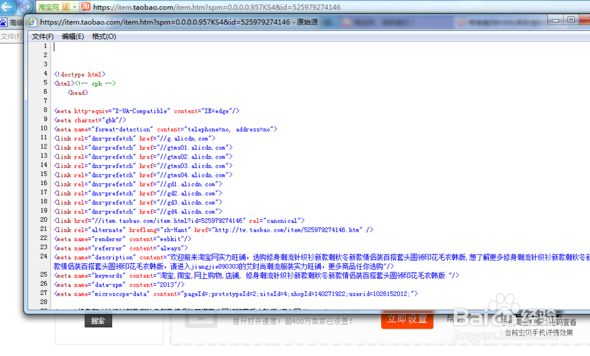Click the canonical link line
Screen dimensions: 590x356
point(179,220)
